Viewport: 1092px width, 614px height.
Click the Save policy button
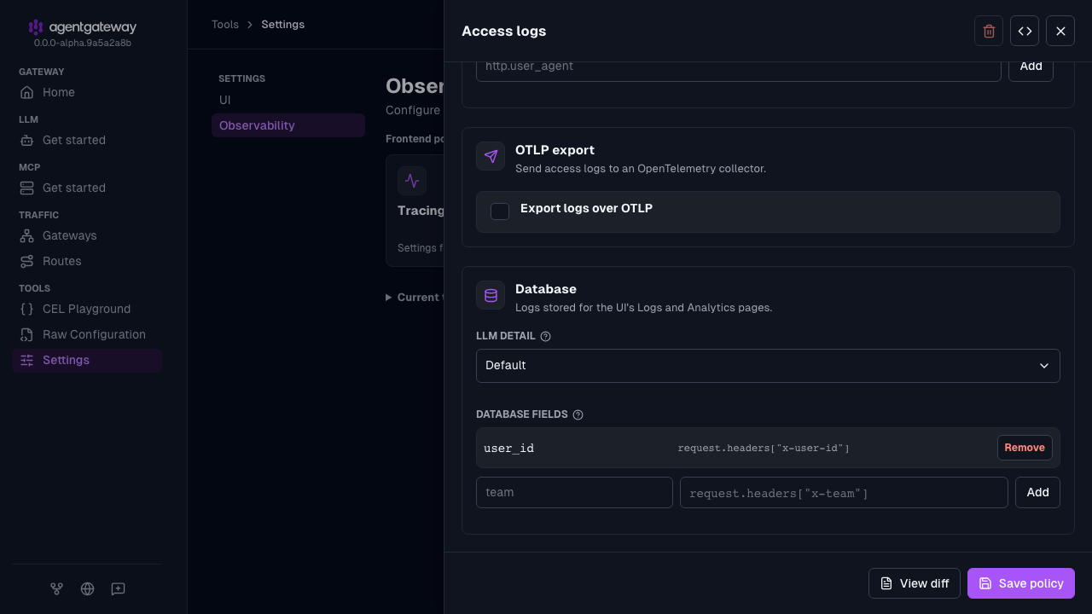pos(1021,583)
